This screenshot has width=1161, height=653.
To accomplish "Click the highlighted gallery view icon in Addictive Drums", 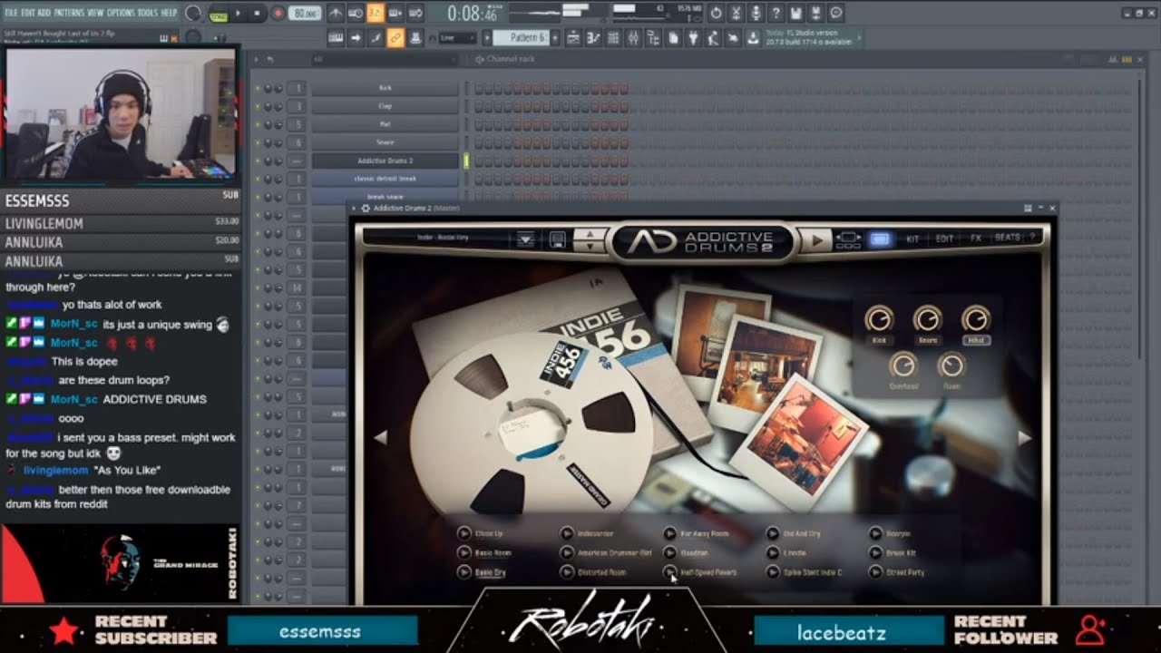I will [x=880, y=239].
